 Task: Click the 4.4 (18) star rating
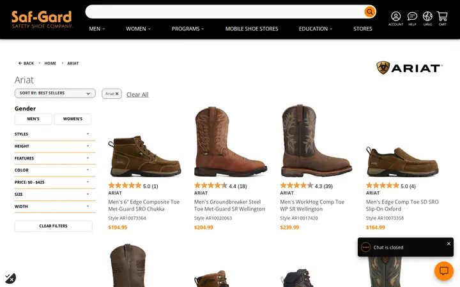pyautogui.click(x=220, y=186)
